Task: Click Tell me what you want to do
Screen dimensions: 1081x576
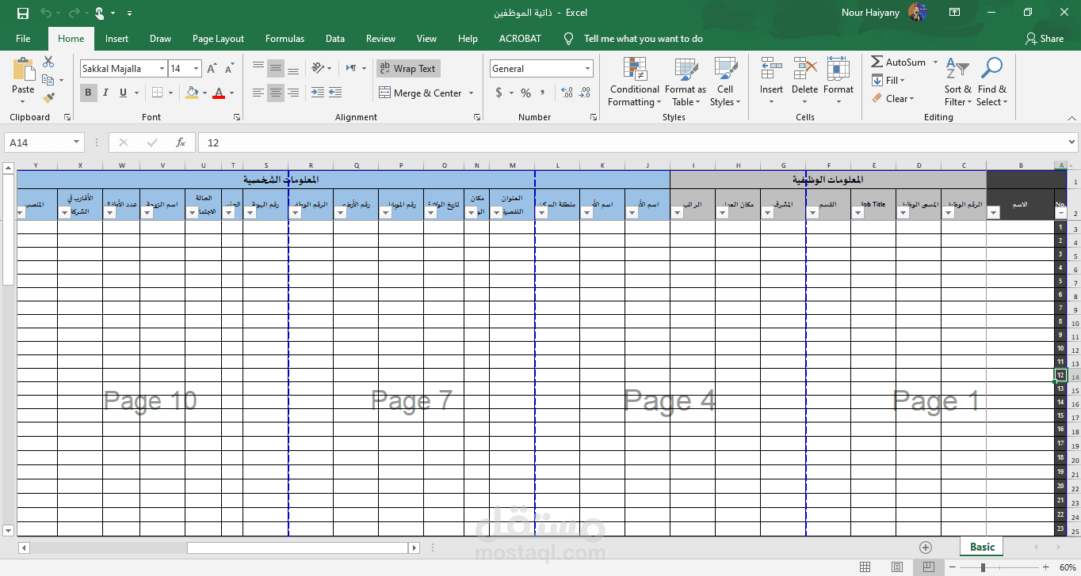Action: pyautogui.click(x=643, y=39)
